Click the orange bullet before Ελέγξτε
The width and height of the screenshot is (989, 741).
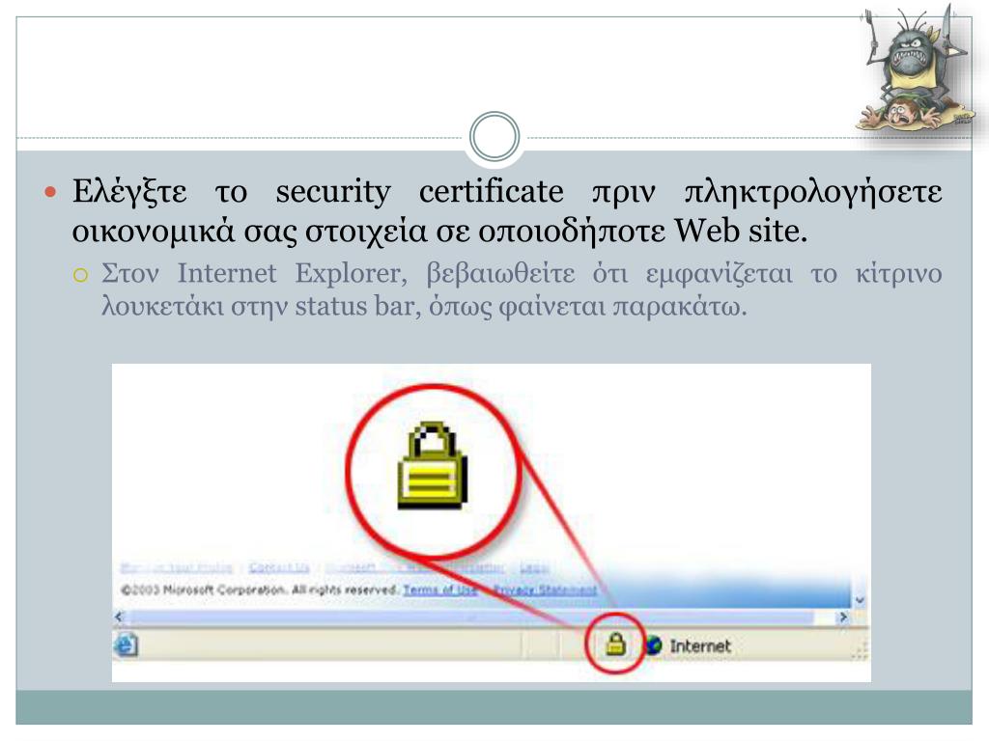point(50,191)
